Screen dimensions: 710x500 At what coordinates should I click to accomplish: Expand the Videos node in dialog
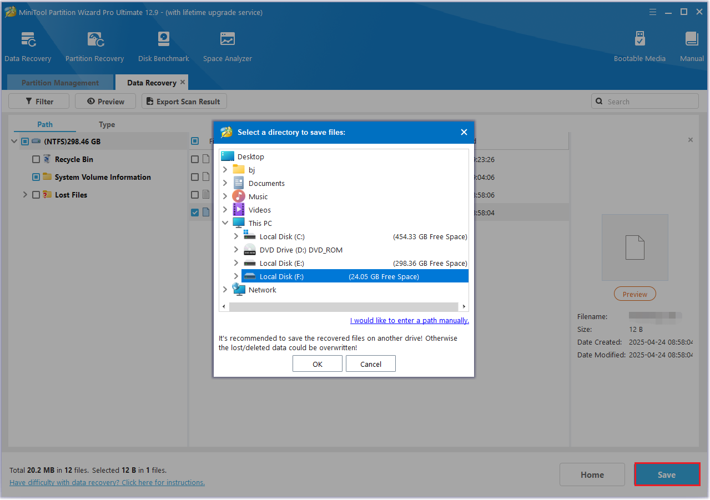click(x=225, y=210)
